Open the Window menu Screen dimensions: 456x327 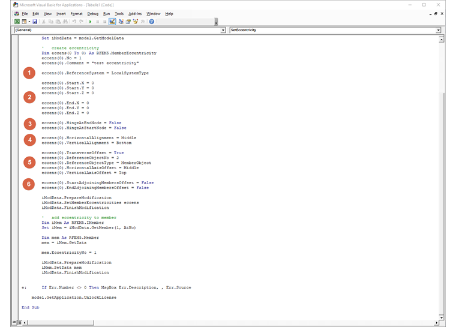click(153, 14)
